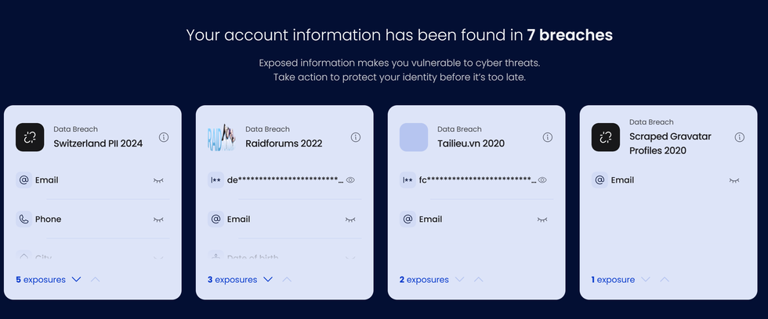Screen dimensions: 768x319
Task: Reveal the Email in Switzerland PII 2024
Action: [158, 180]
